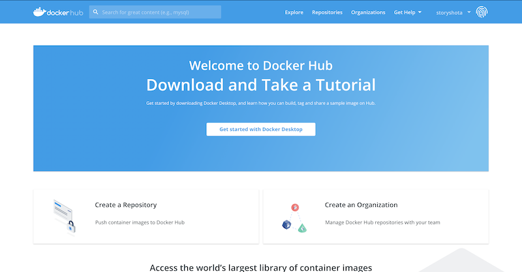Focus the search for great content field

point(155,12)
